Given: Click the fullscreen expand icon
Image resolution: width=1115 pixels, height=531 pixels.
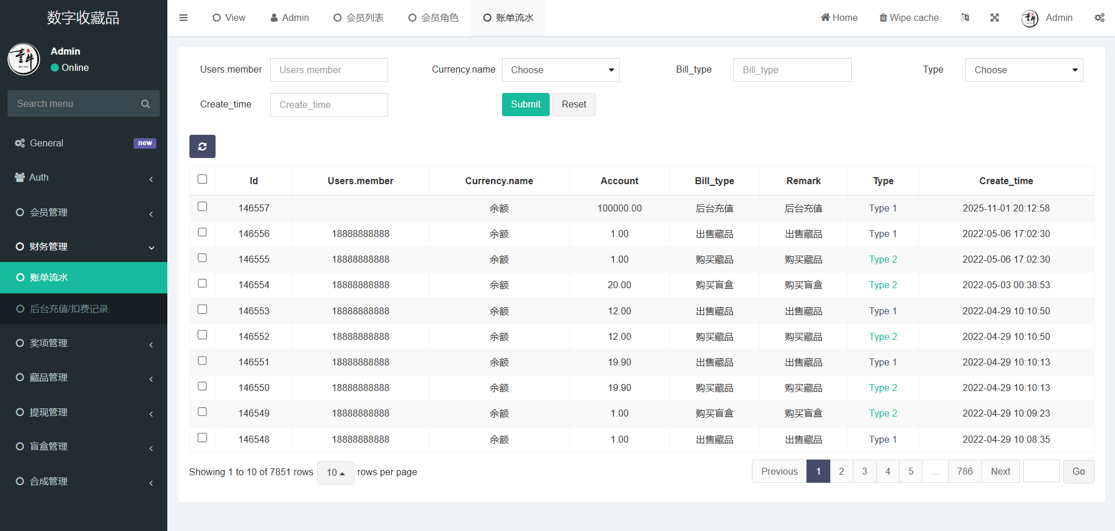Looking at the screenshot, I should point(995,17).
